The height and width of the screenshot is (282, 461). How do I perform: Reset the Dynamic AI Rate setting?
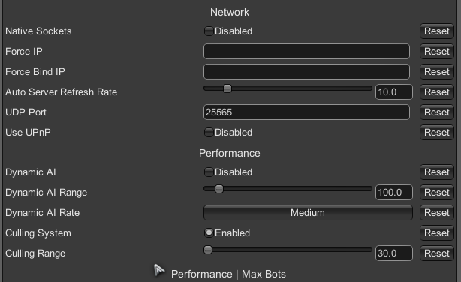(x=436, y=213)
